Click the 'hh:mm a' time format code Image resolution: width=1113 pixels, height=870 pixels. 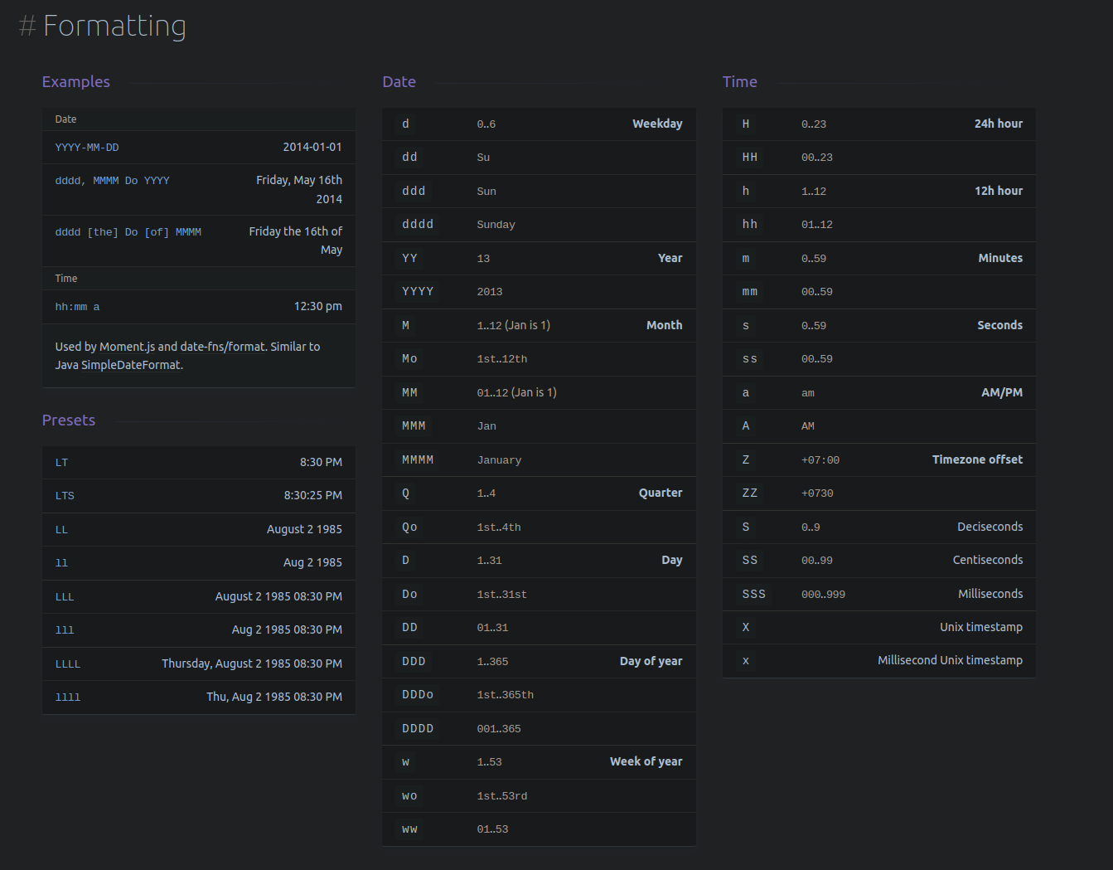pyautogui.click(x=77, y=307)
